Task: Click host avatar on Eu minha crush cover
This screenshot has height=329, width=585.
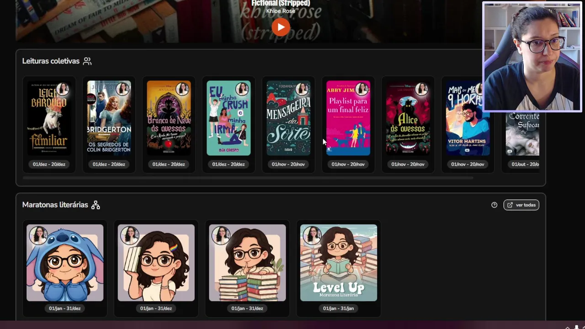Action: pos(243,89)
